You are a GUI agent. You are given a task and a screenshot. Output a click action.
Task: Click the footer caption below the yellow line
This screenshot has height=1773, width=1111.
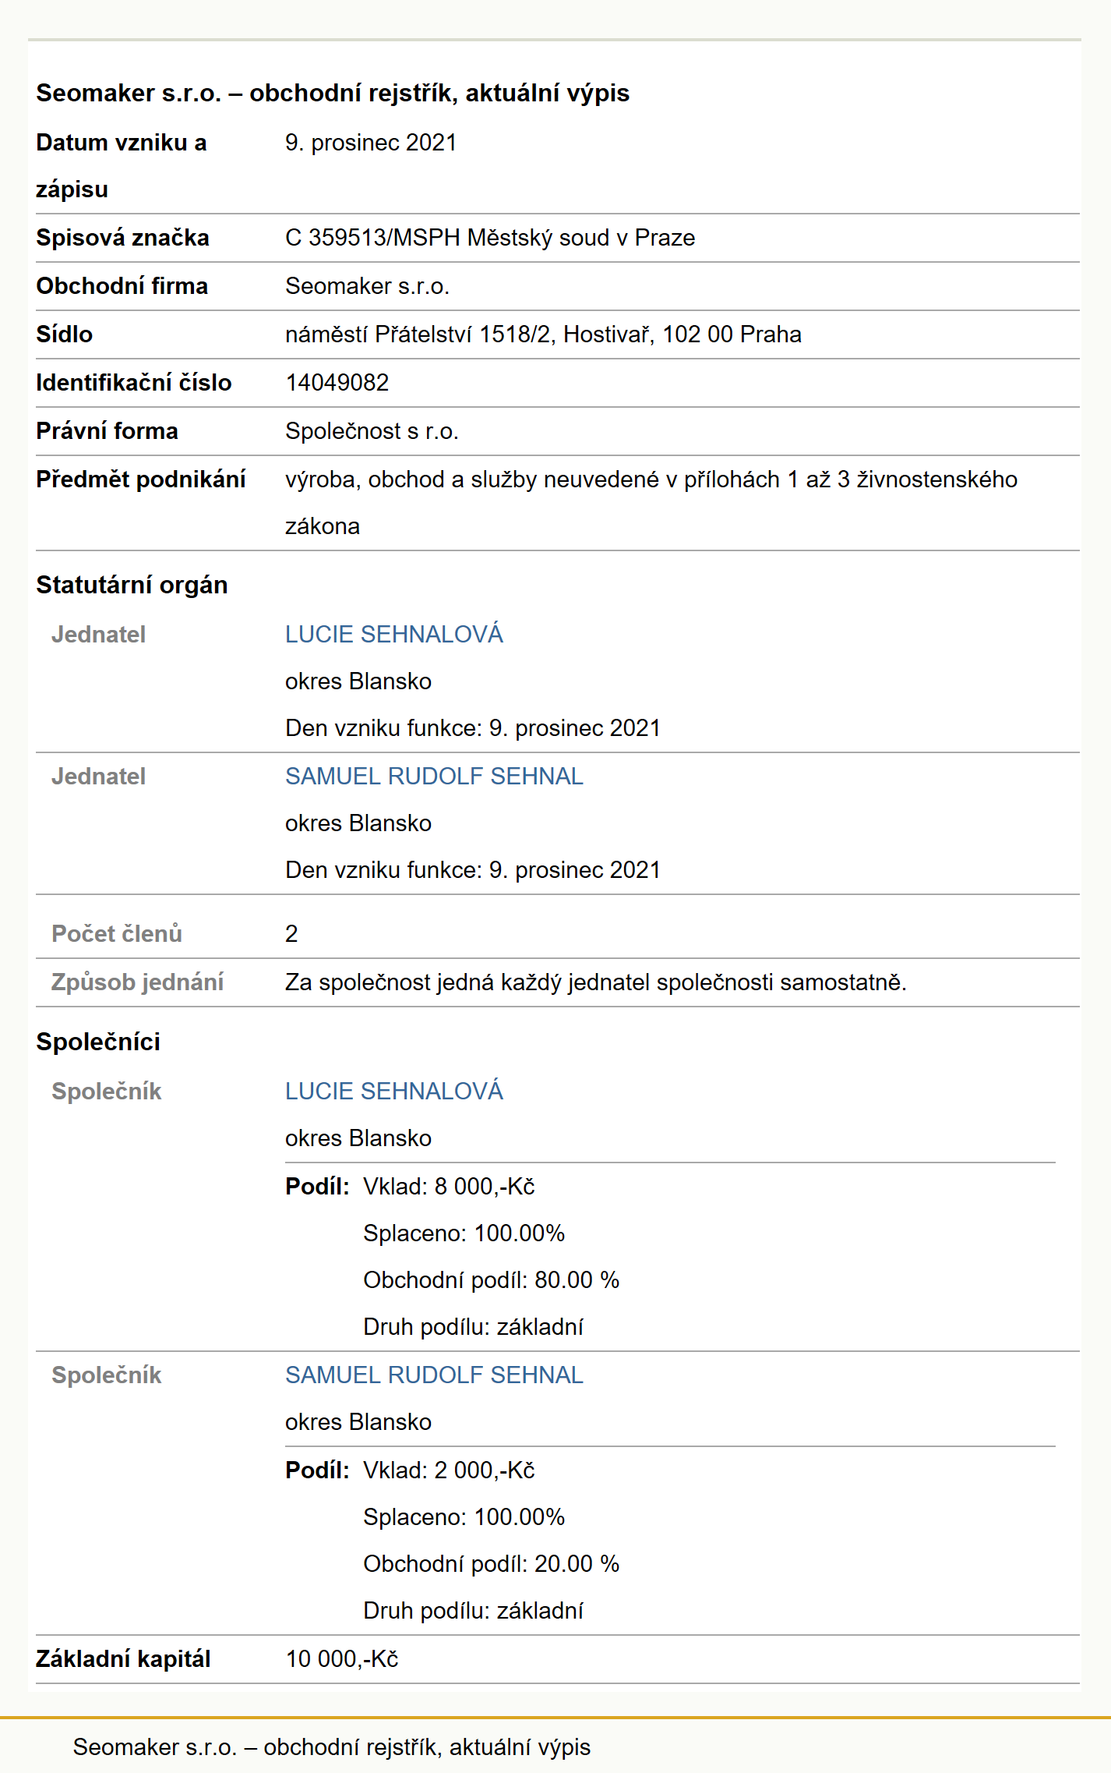[x=332, y=1747]
